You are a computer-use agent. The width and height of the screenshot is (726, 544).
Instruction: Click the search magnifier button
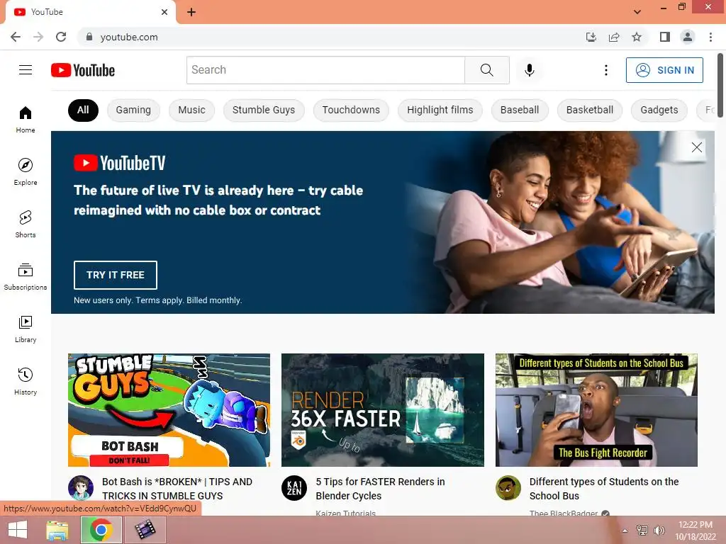[486, 70]
